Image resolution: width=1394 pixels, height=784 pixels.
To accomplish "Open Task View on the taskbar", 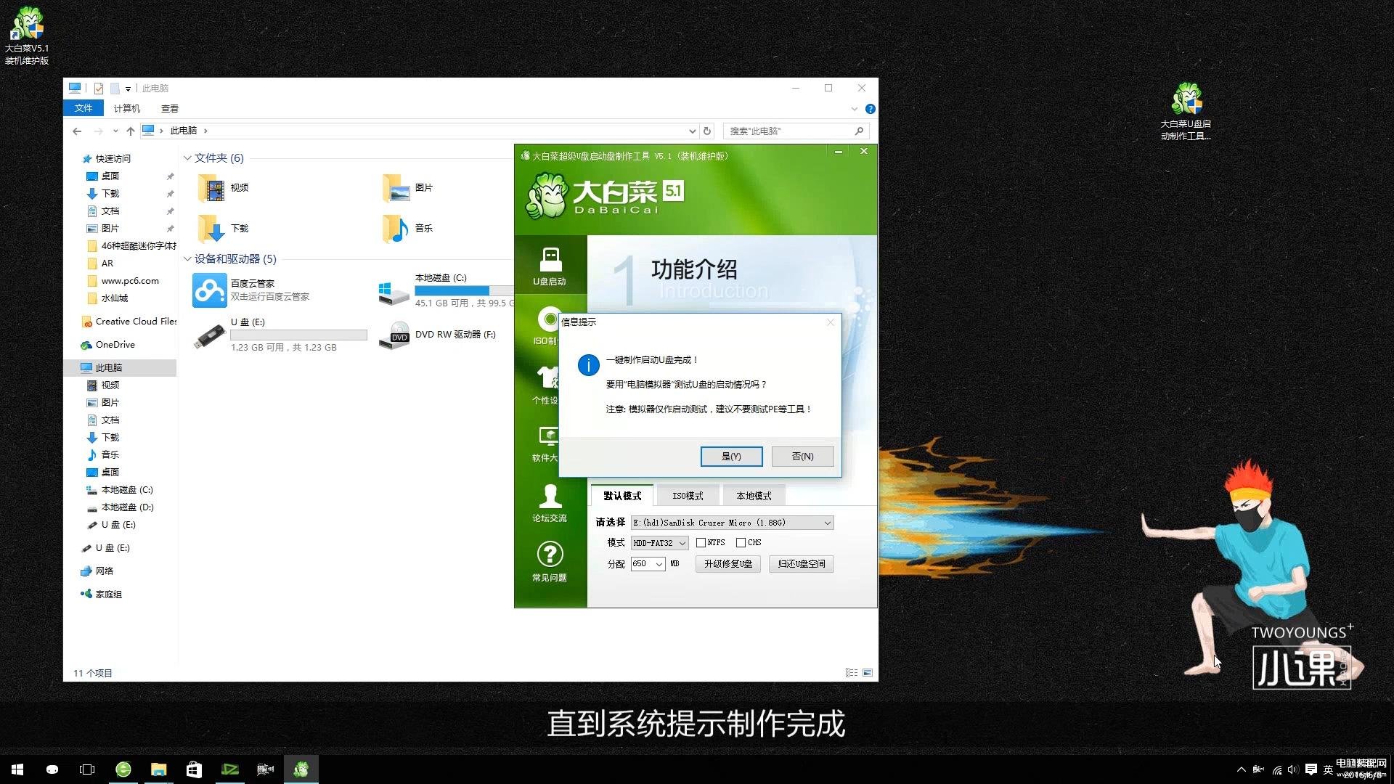I will [87, 769].
